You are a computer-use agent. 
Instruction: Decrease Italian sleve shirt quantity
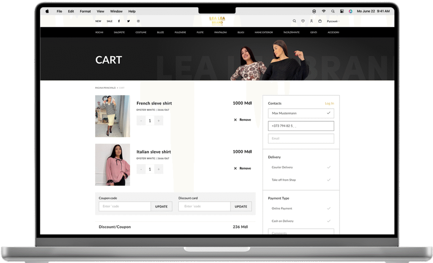coord(141,169)
